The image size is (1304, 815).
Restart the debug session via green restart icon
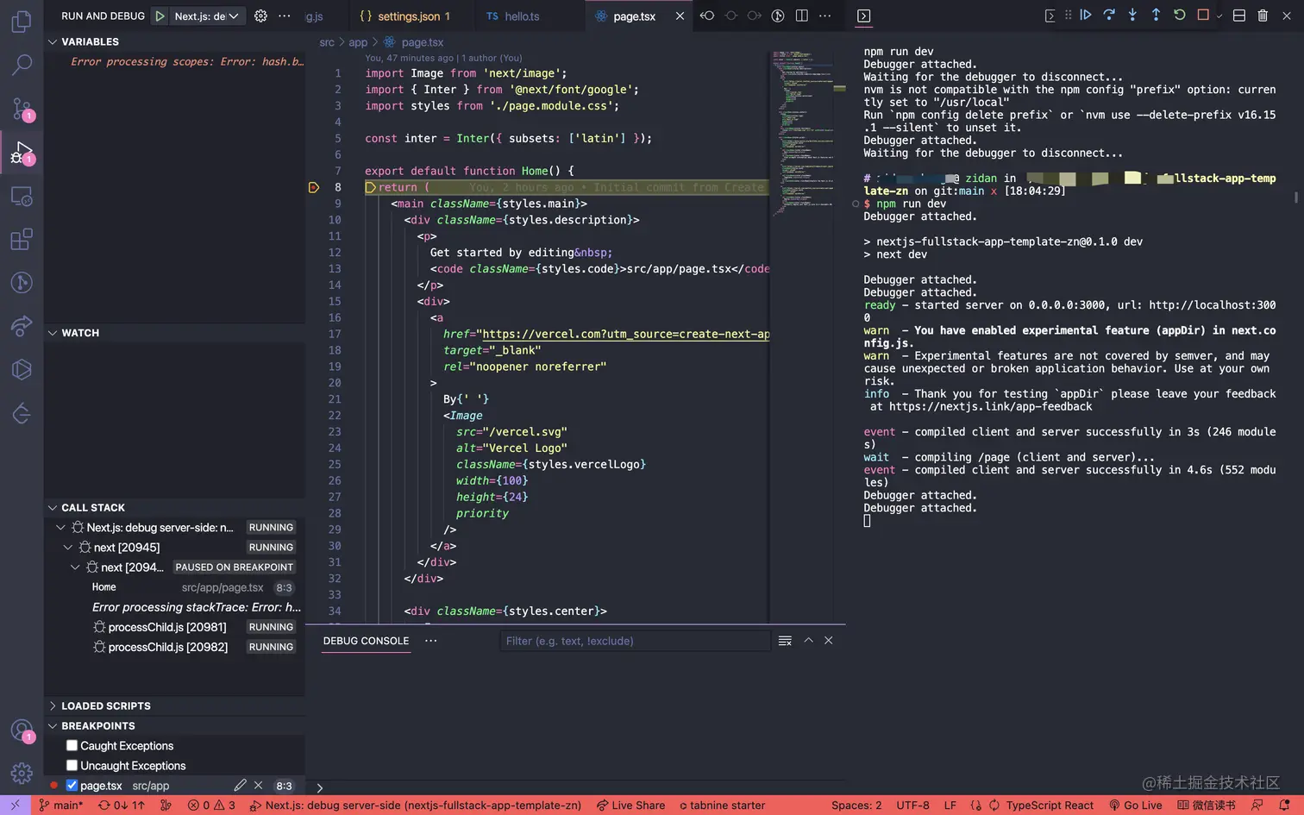(1179, 16)
